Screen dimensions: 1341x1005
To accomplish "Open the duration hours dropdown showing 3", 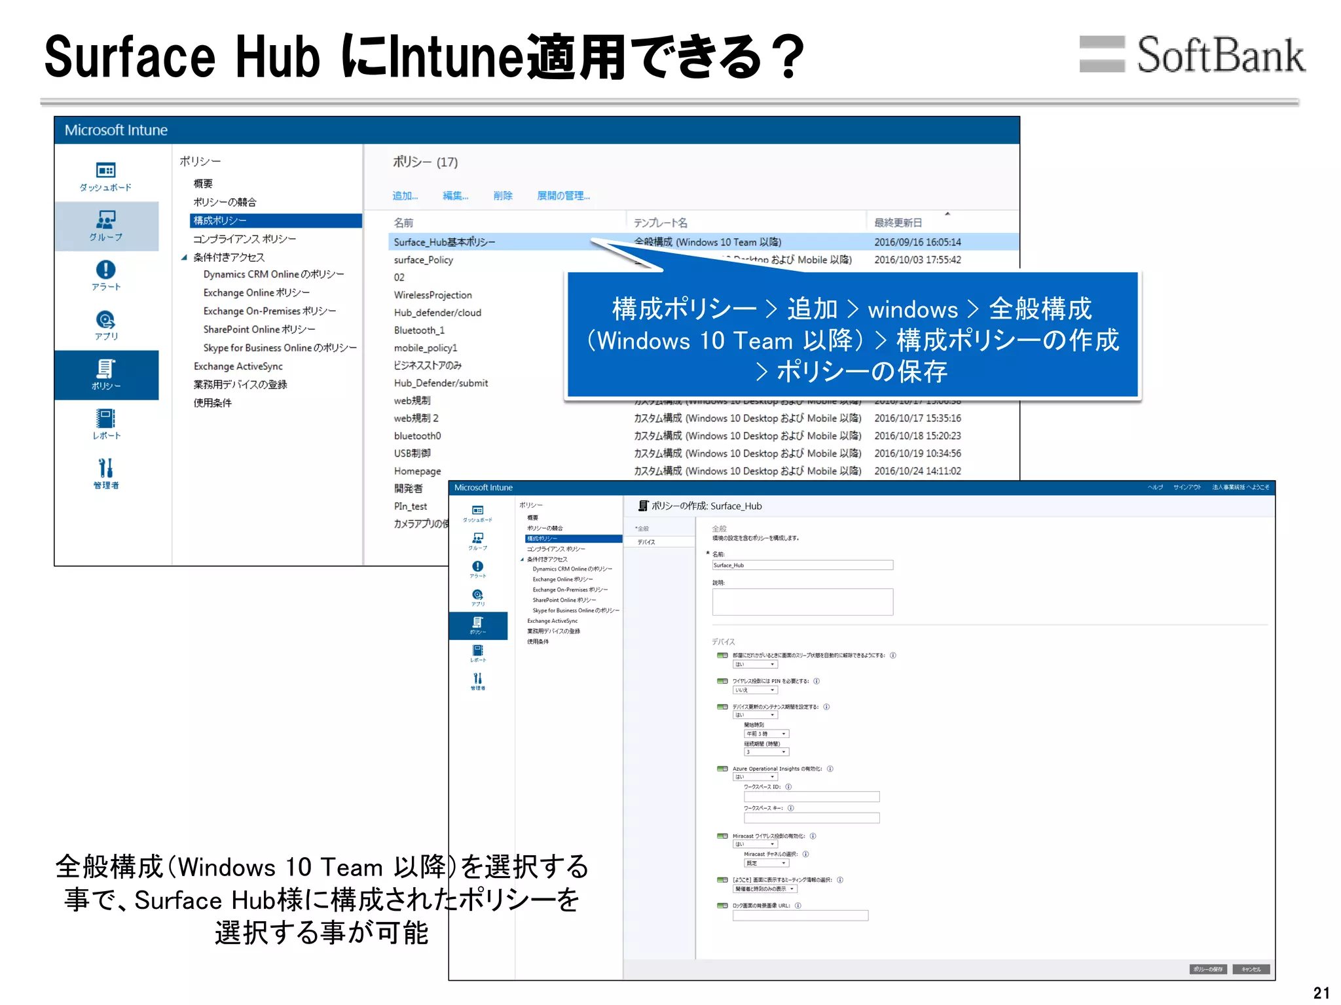I will (766, 752).
